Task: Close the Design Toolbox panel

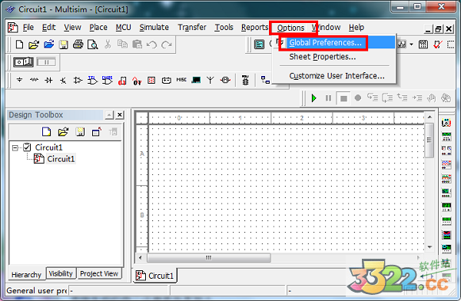Action: pyautogui.click(x=120, y=114)
